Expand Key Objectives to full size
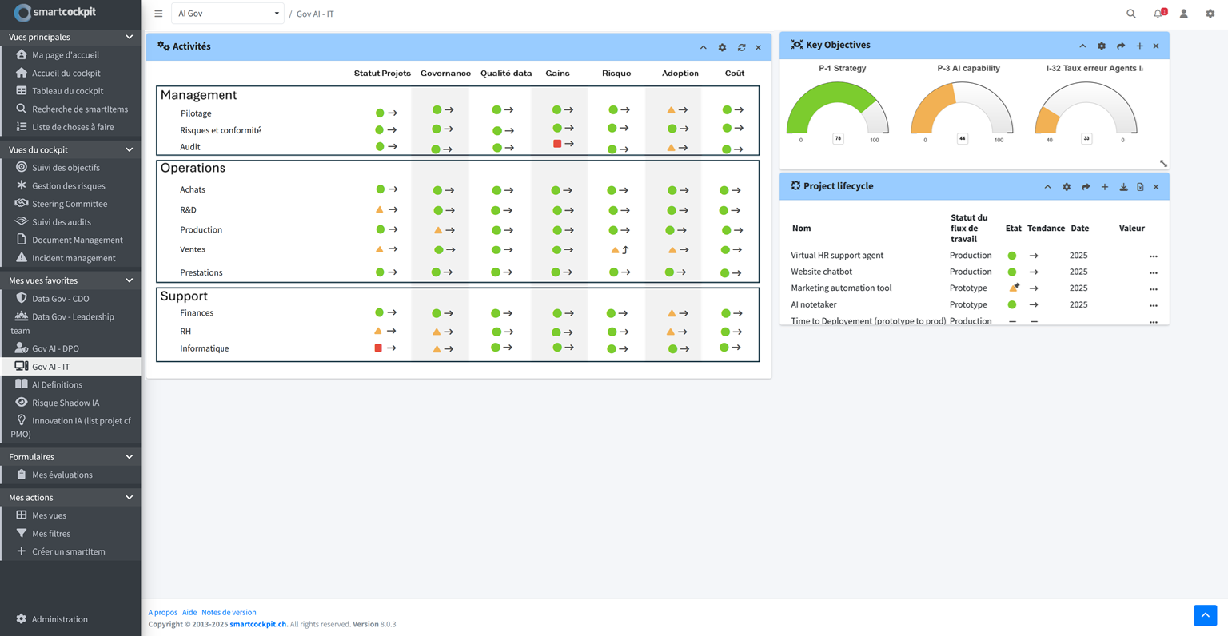Viewport: 1228px width, 636px height. (x=1163, y=164)
